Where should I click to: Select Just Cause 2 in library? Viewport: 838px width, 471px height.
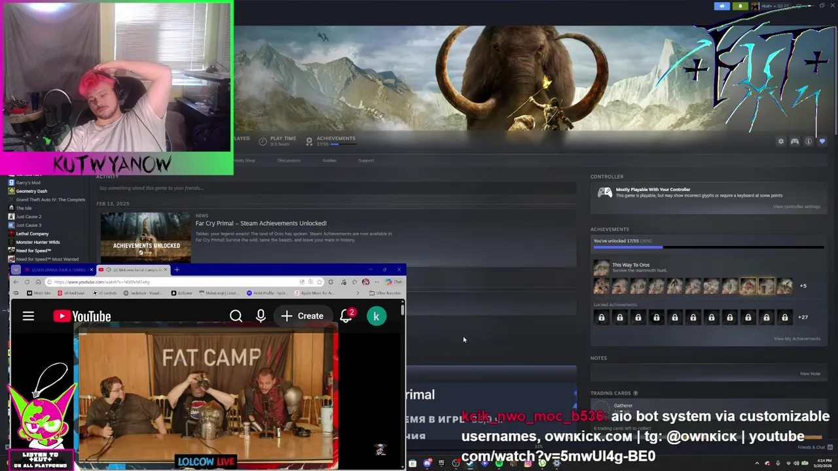[x=28, y=217]
